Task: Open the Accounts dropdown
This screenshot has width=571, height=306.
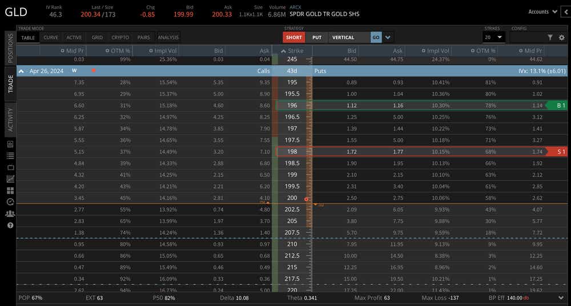Action: pos(543,11)
